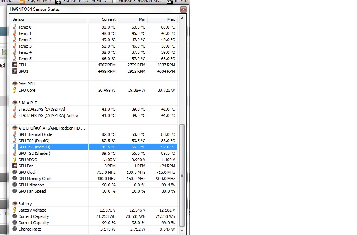Viewport: 357px width, 235px height.
Task: Select the Intel PCH group label
Action: (27, 84)
